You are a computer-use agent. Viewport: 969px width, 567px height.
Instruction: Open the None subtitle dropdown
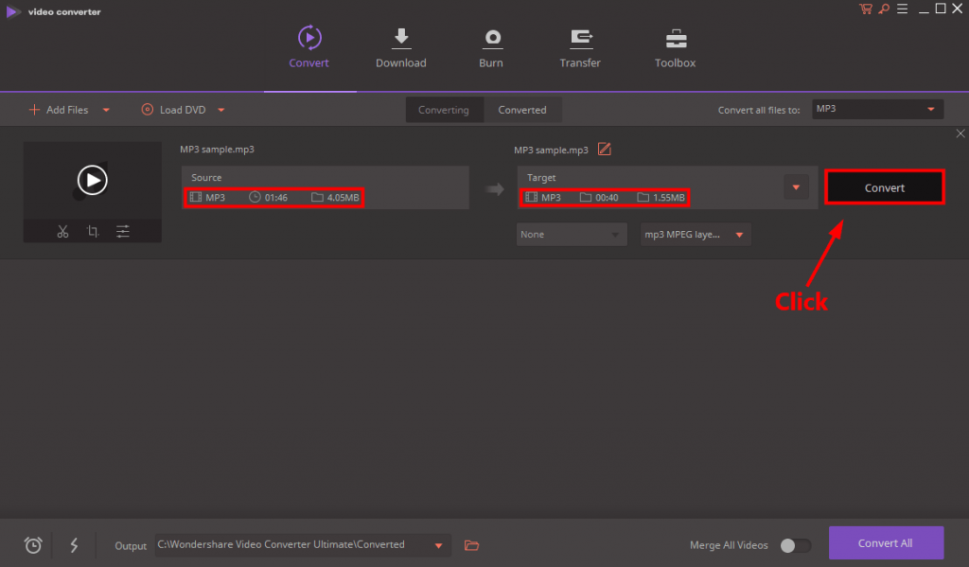tap(572, 235)
